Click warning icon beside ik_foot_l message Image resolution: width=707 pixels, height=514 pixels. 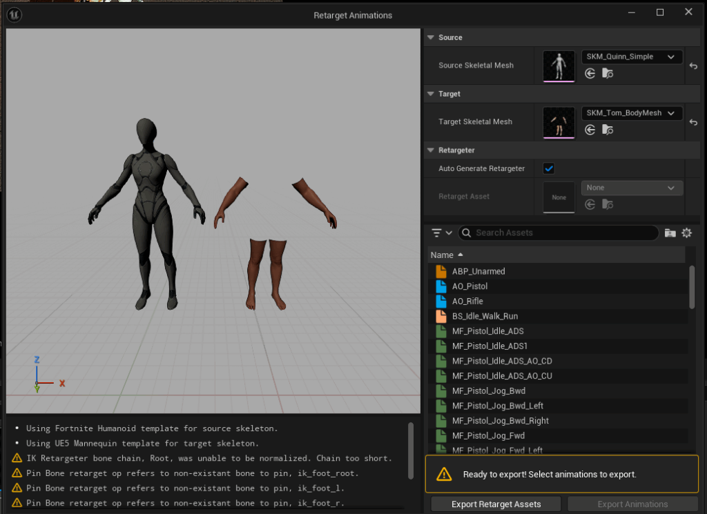click(17, 488)
